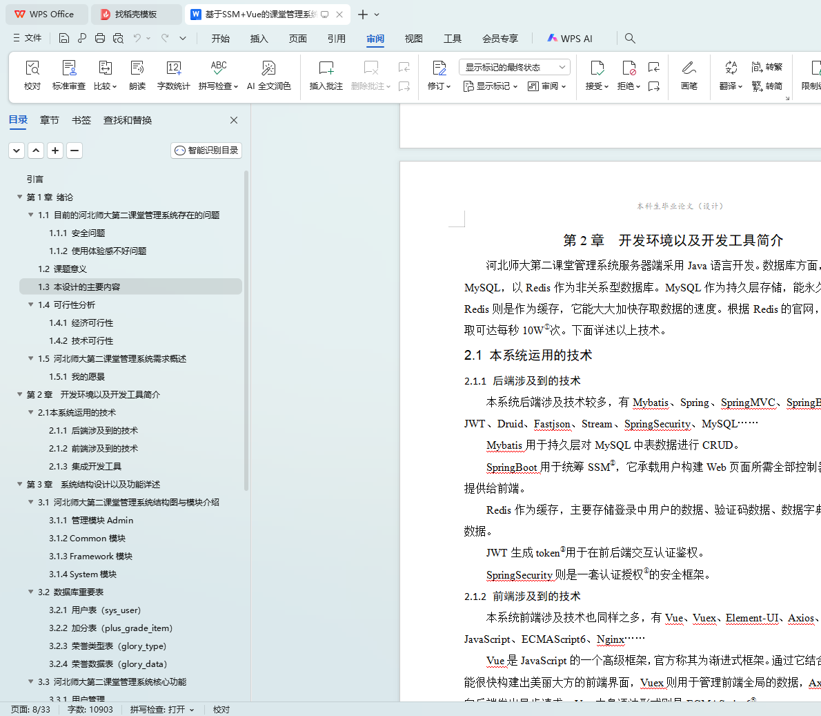821x716 pixels.
Task: Open the 显示标记 dropdown
Action: point(491,86)
